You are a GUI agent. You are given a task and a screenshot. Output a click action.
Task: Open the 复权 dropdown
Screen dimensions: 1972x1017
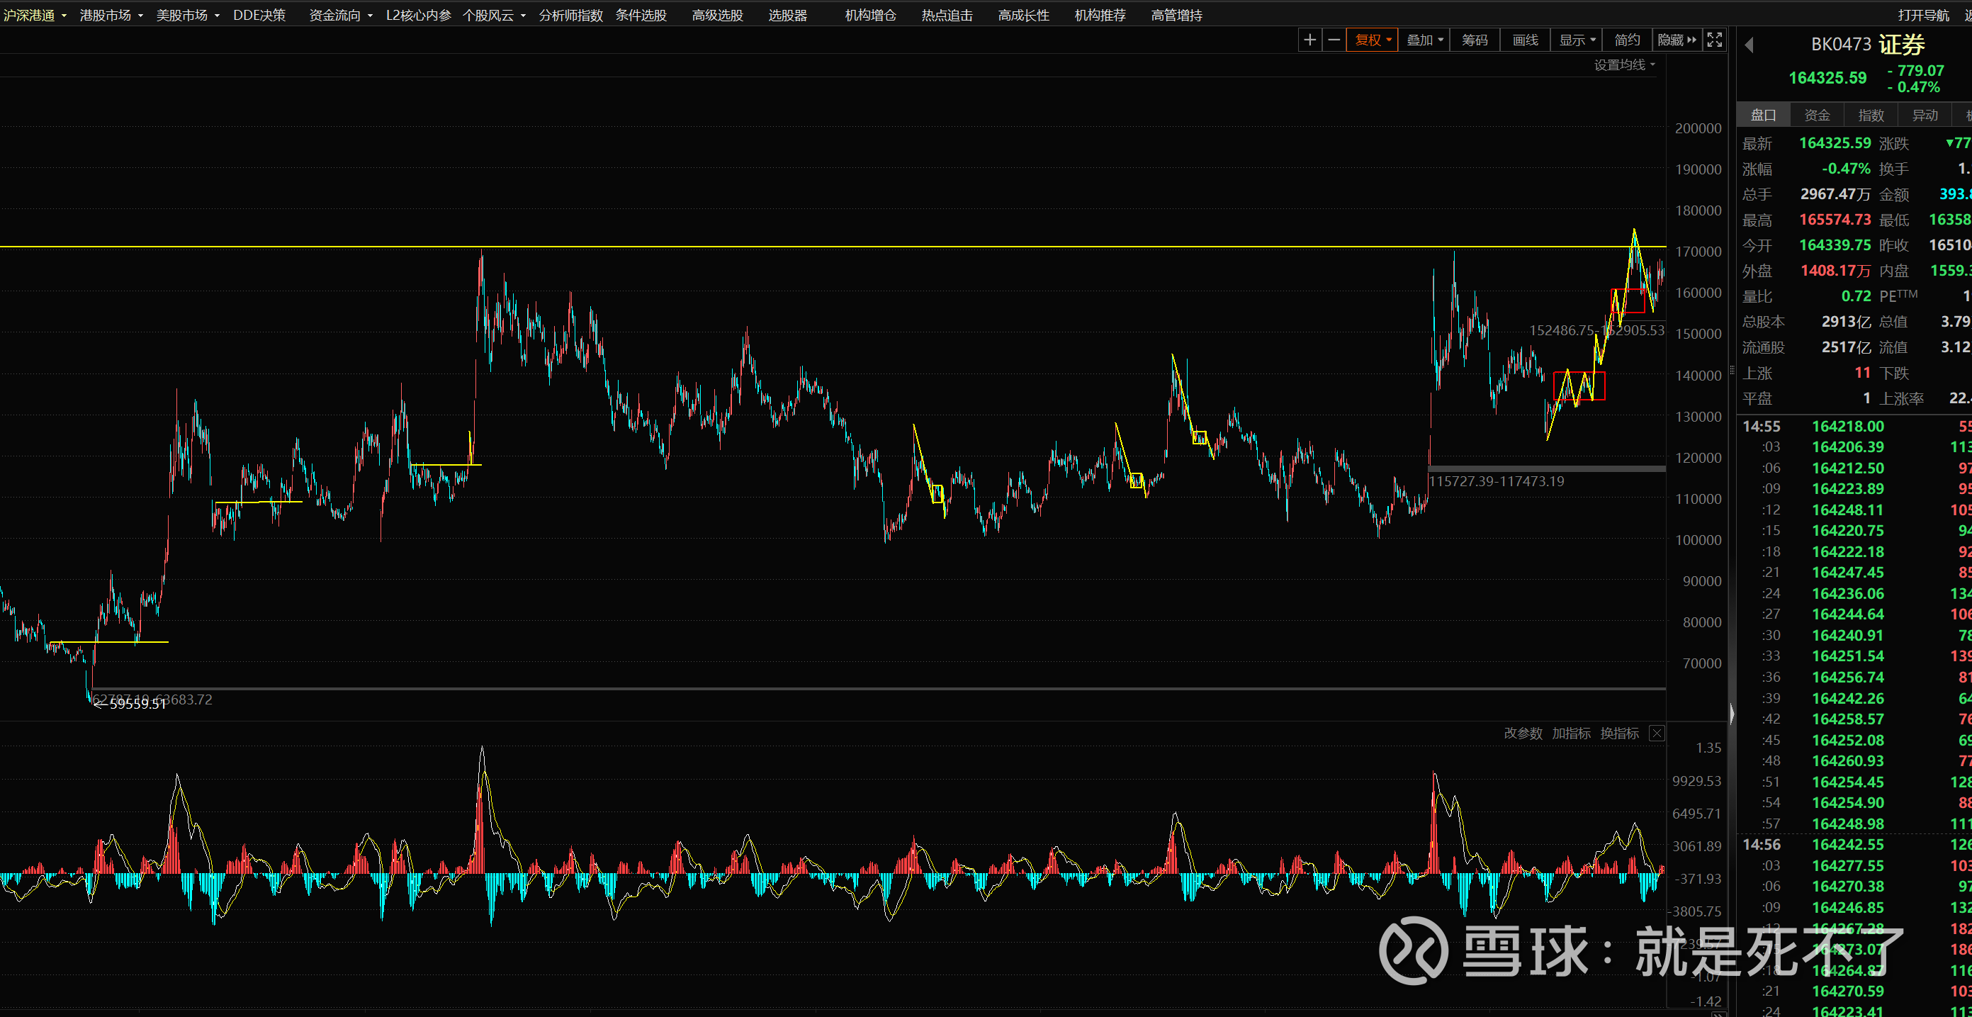point(1373,40)
